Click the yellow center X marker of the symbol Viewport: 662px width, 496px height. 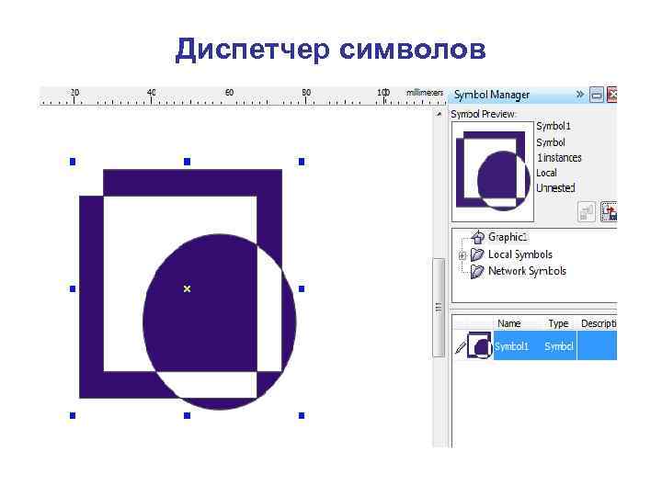pyautogui.click(x=187, y=288)
